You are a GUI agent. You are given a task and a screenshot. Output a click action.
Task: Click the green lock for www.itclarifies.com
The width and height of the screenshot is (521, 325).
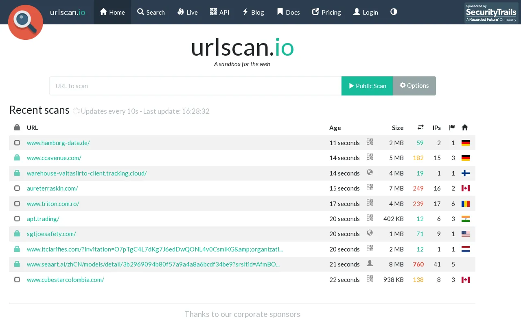[17, 249]
